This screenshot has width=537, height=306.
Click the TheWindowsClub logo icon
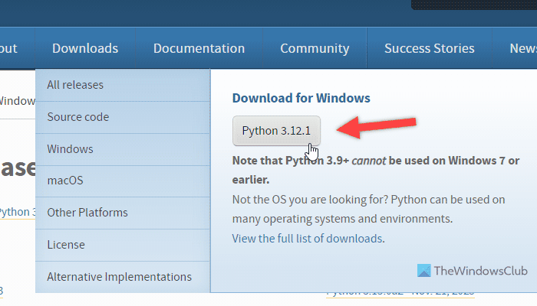point(424,272)
